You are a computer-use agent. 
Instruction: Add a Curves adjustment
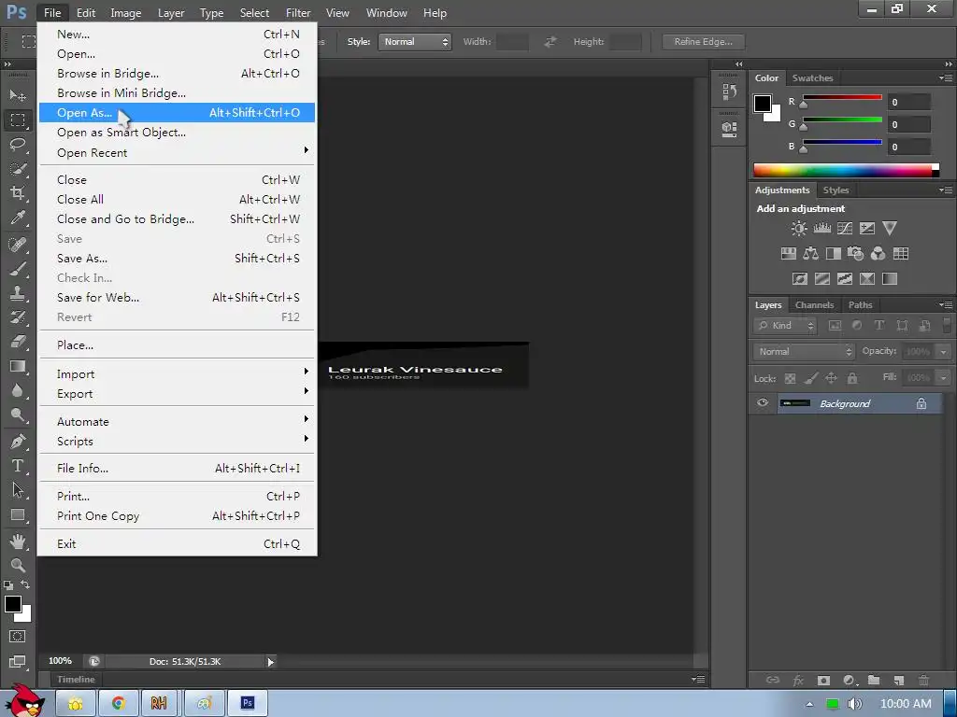point(845,229)
